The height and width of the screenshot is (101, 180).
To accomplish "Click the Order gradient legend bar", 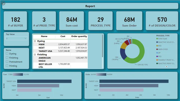I will point(101,74).
